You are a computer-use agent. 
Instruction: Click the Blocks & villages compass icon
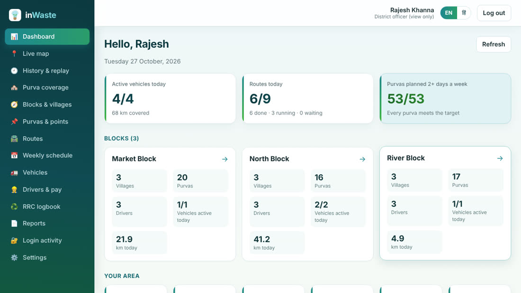(14, 104)
